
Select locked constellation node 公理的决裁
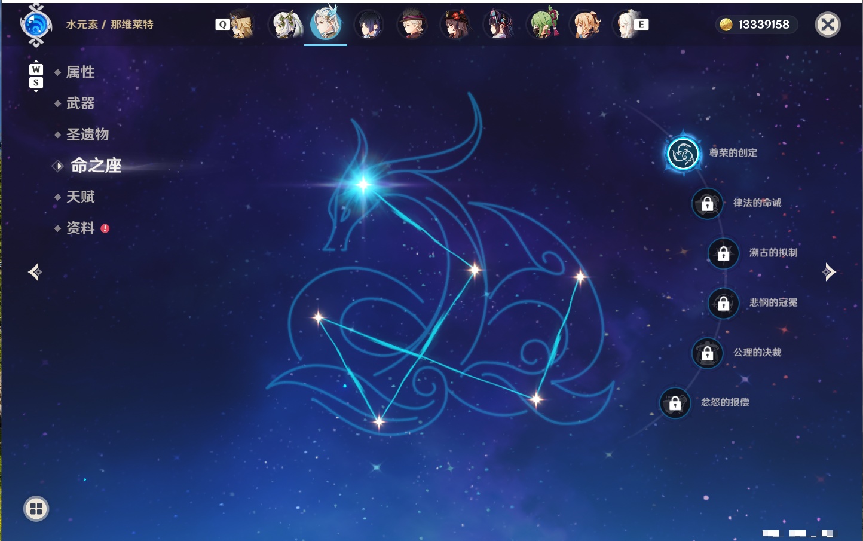707,353
